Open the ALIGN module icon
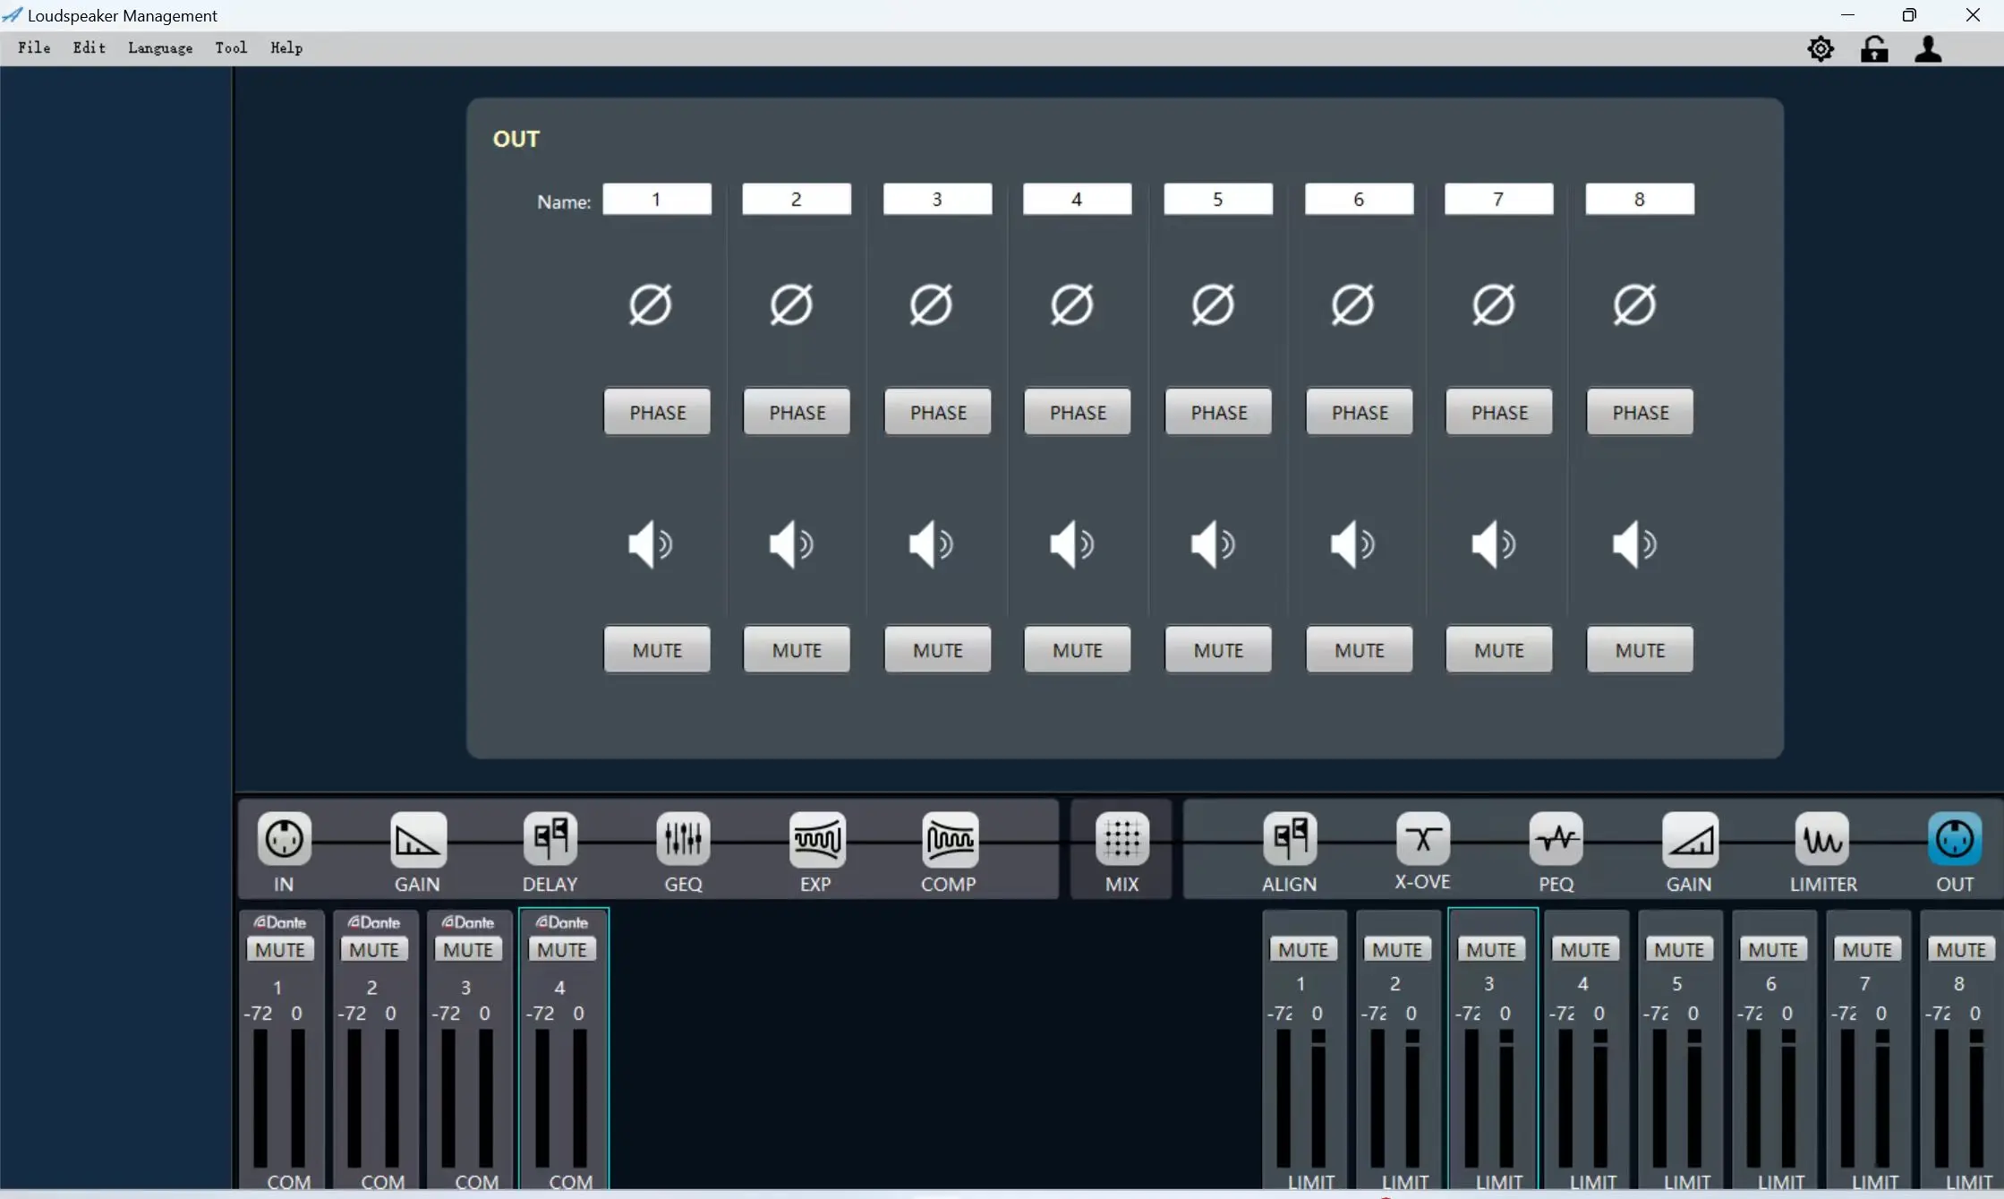Image resolution: width=2004 pixels, height=1199 pixels. click(1290, 839)
